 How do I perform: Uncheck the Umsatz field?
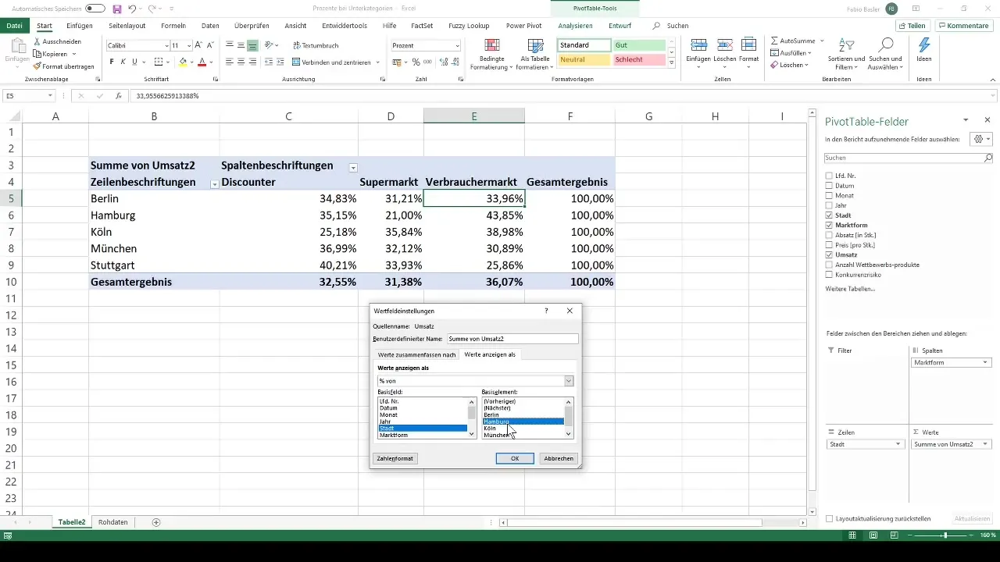pyautogui.click(x=829, y=254)
